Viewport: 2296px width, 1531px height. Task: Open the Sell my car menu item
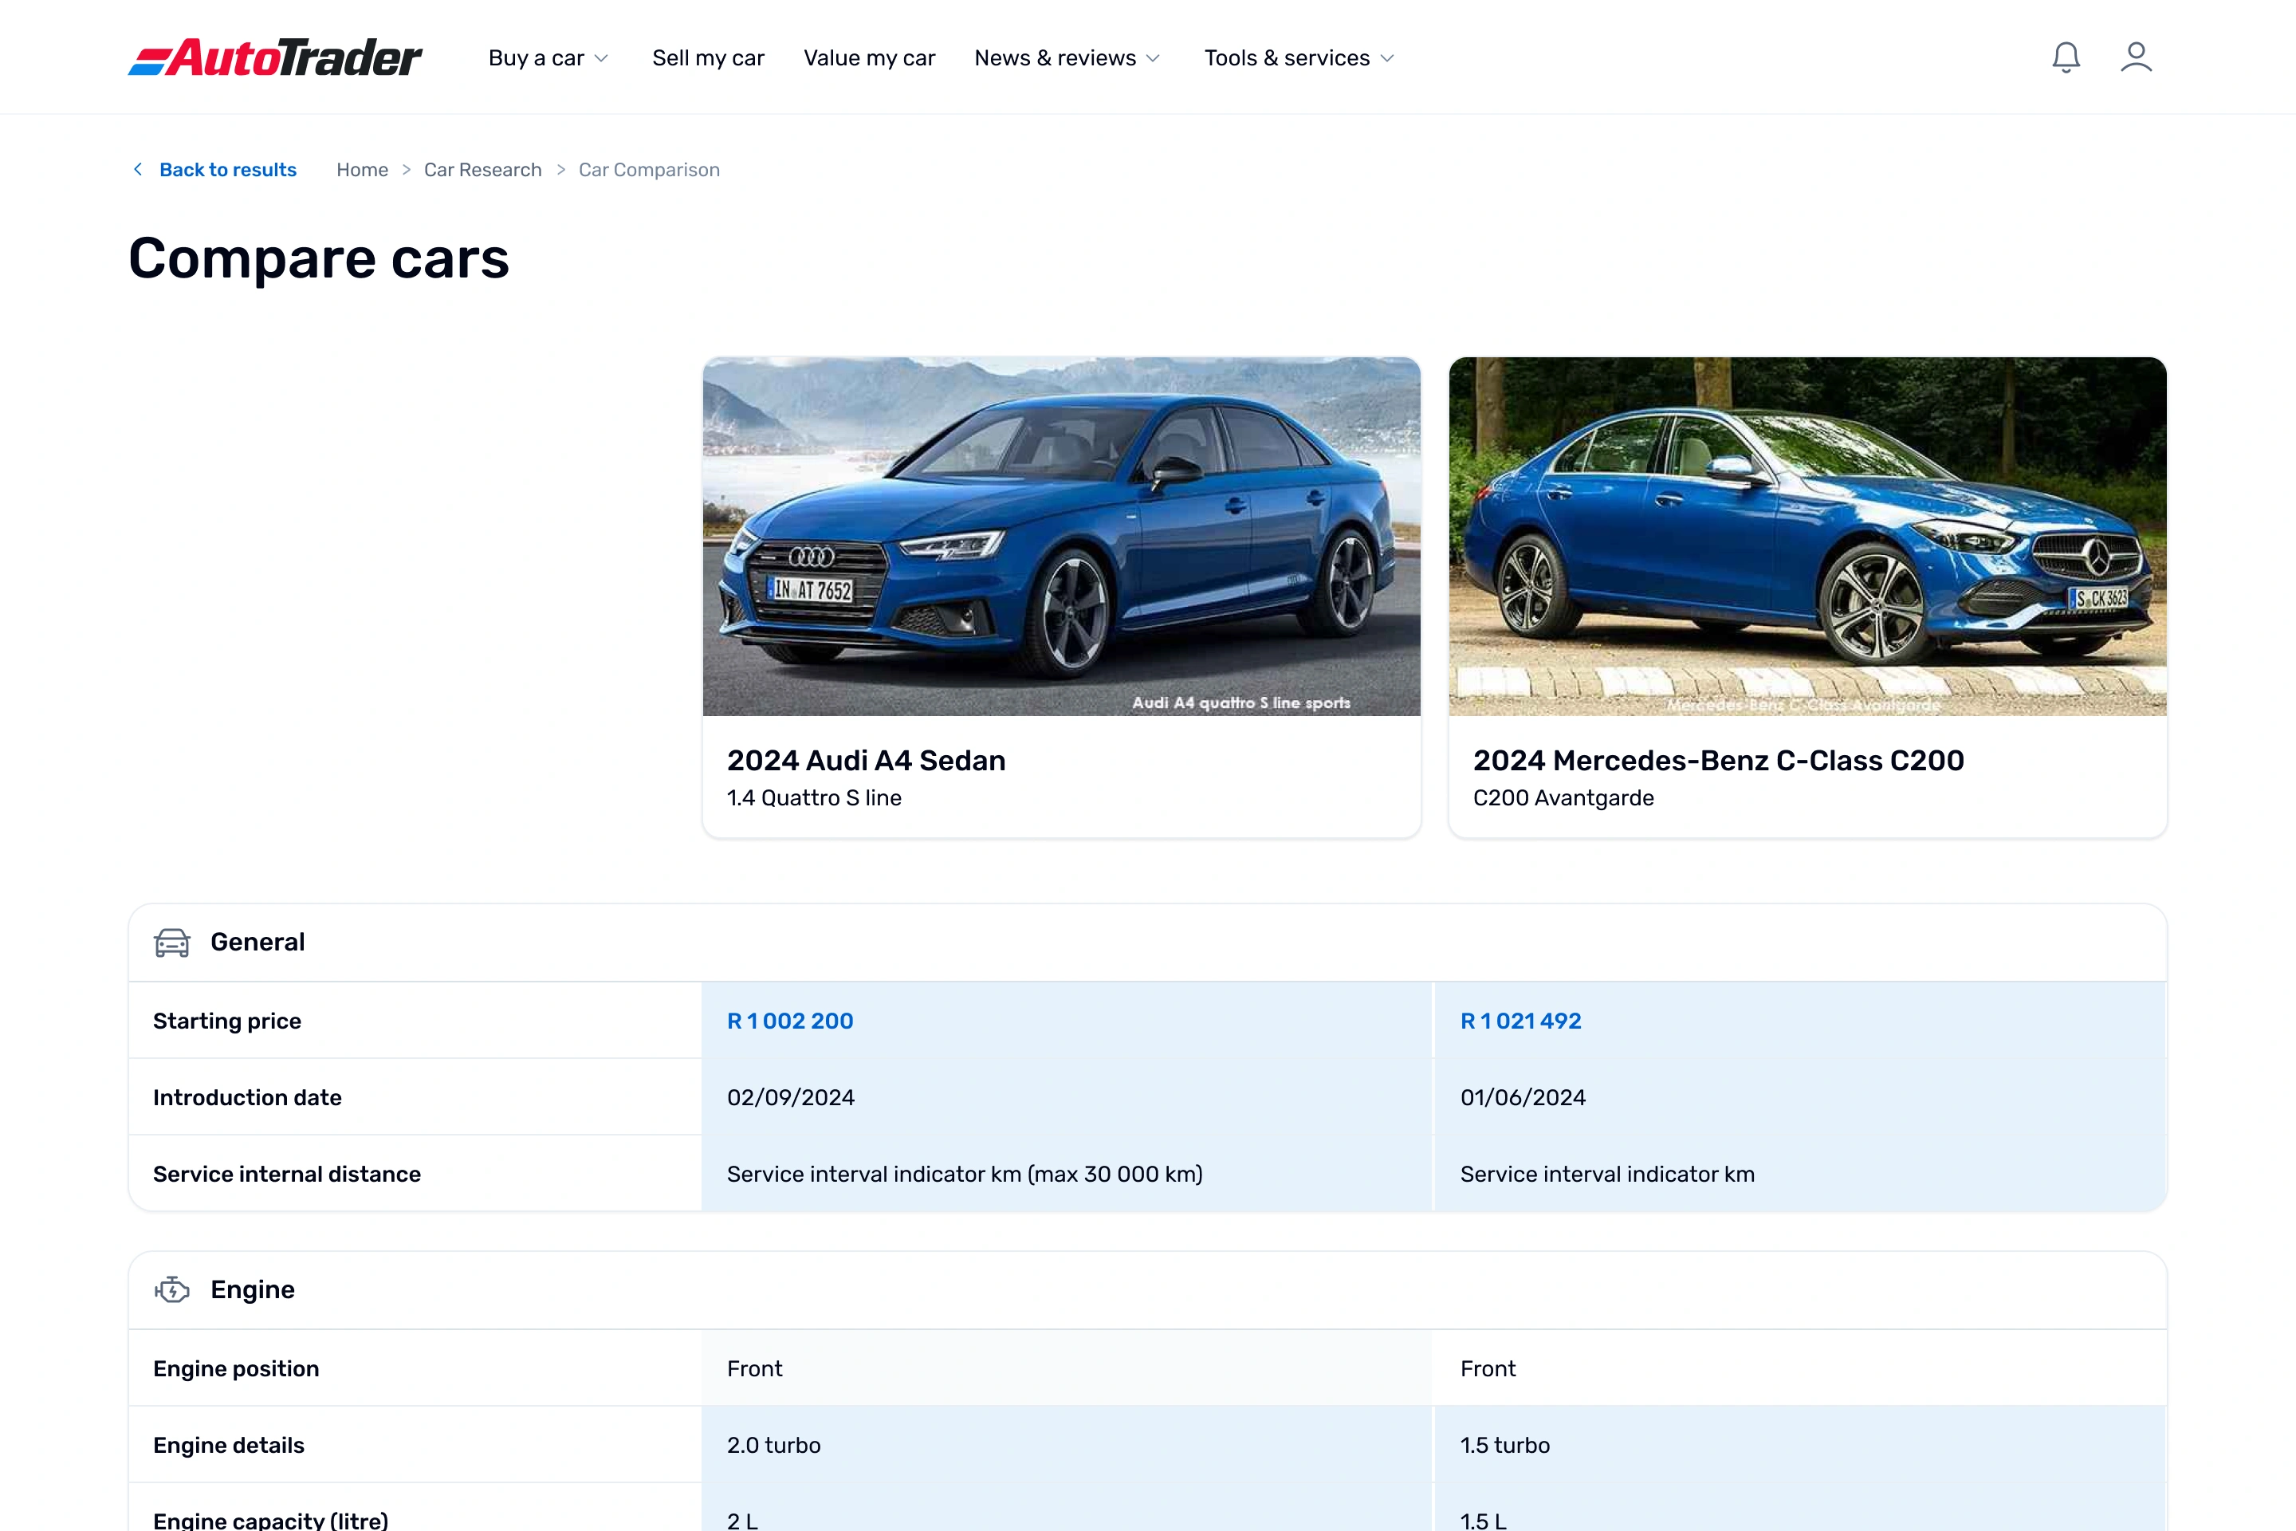(x=708, y=57)
